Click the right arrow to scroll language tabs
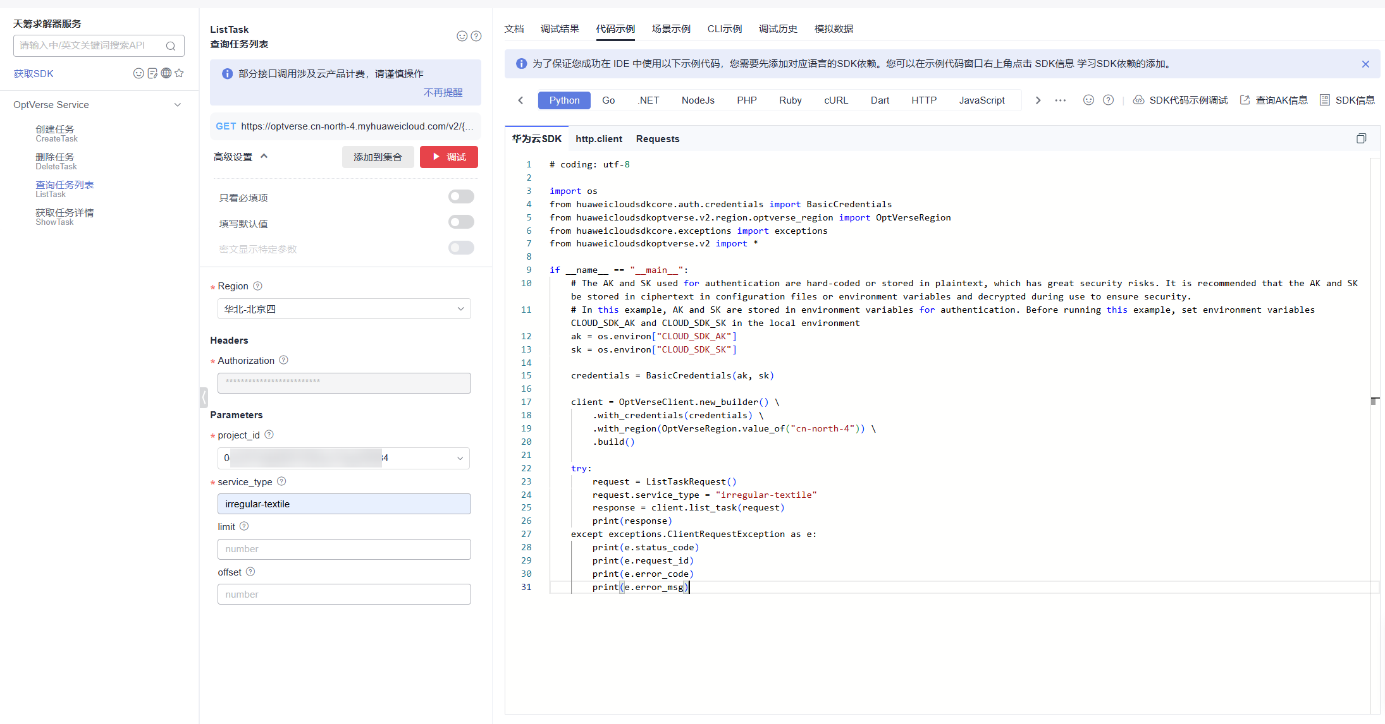The width and height of the screenshot is (1385, 724). pyautogui.click(x=1038, y=100)
